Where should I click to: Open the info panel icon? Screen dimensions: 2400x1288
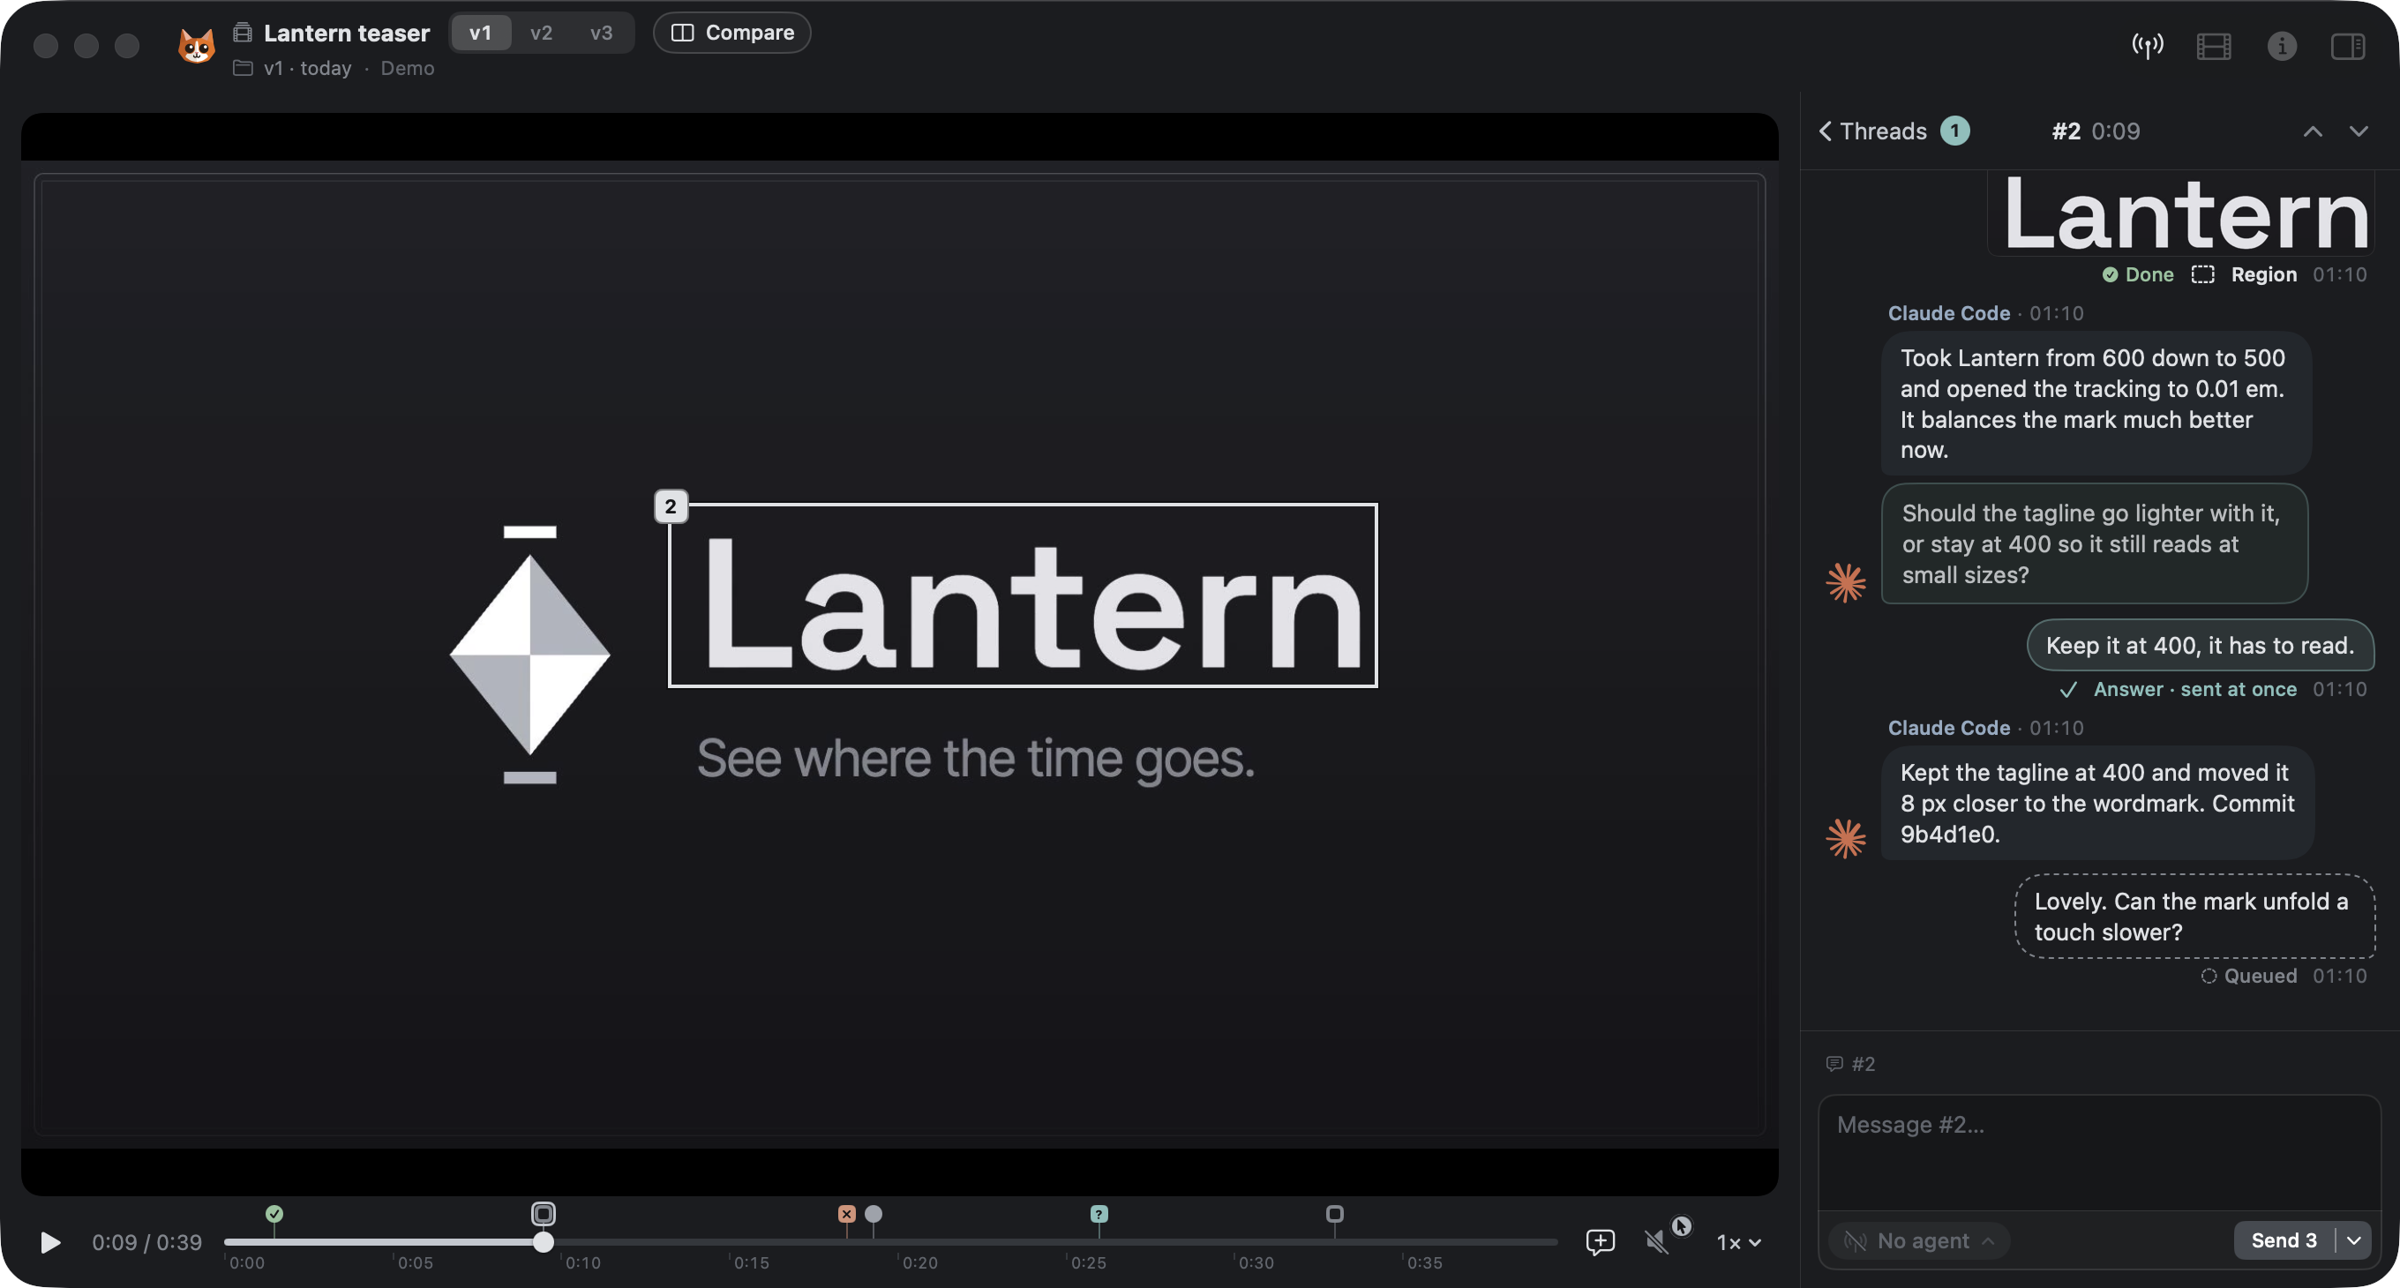pyautogui.click(x=2282, y=46)
